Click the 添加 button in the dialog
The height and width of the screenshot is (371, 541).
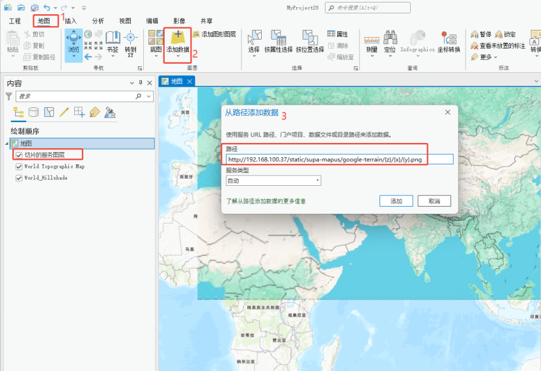click(396, 201)
